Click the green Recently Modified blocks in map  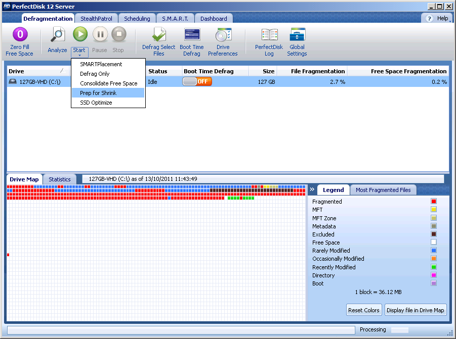[241, 198]
